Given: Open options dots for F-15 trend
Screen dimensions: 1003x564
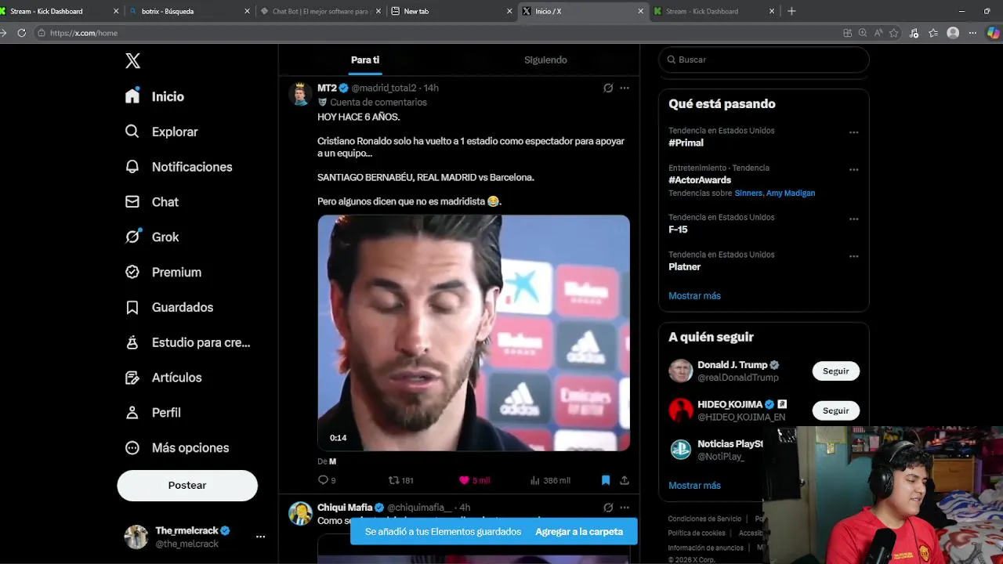Looking at the screenshot, I should (x=853, y=219).
